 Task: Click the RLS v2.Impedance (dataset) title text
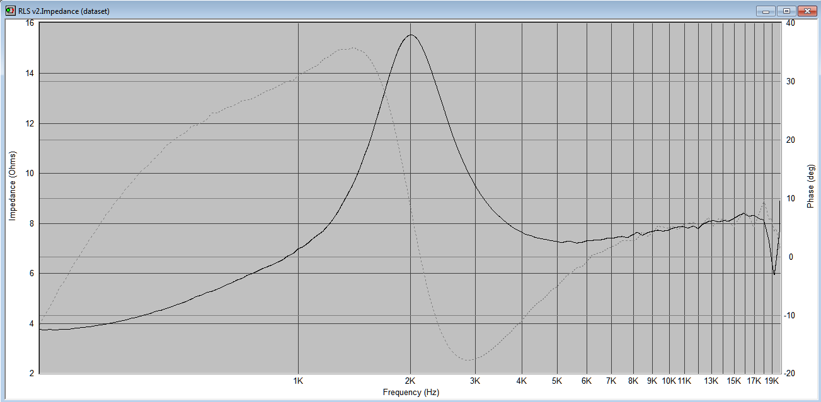point(64,11)
